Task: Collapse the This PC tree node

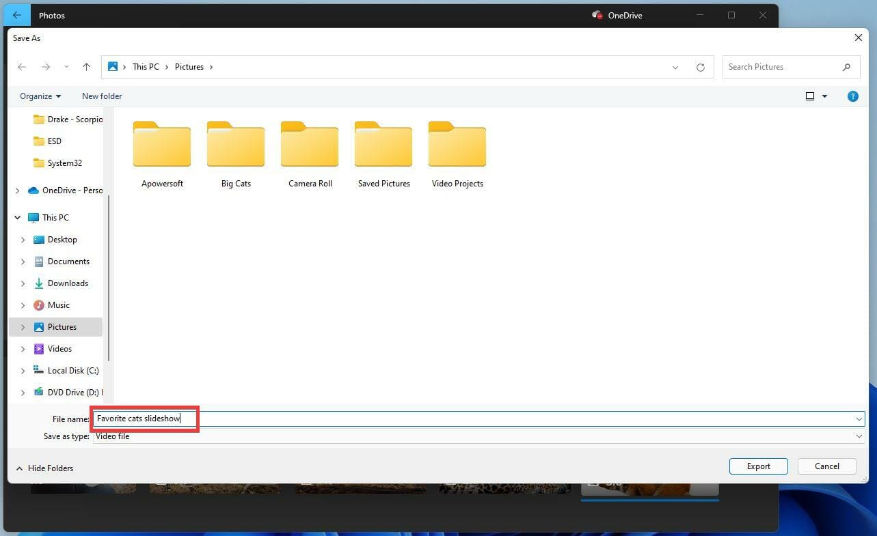Action: pyautogui.click(x=16, y=217)
